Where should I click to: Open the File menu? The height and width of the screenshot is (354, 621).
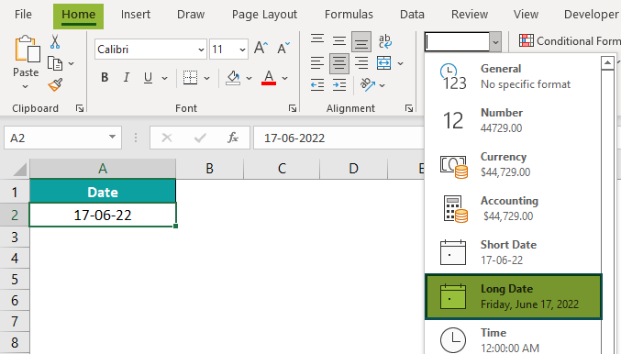coord(23,15)
